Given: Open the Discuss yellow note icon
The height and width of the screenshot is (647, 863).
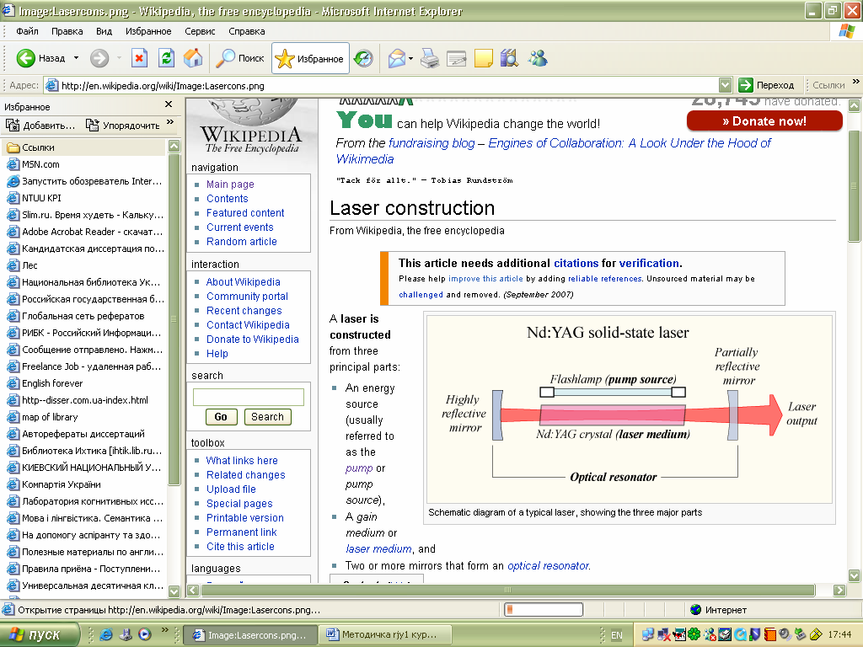Looking at the screenshot, I should (483, 58).
